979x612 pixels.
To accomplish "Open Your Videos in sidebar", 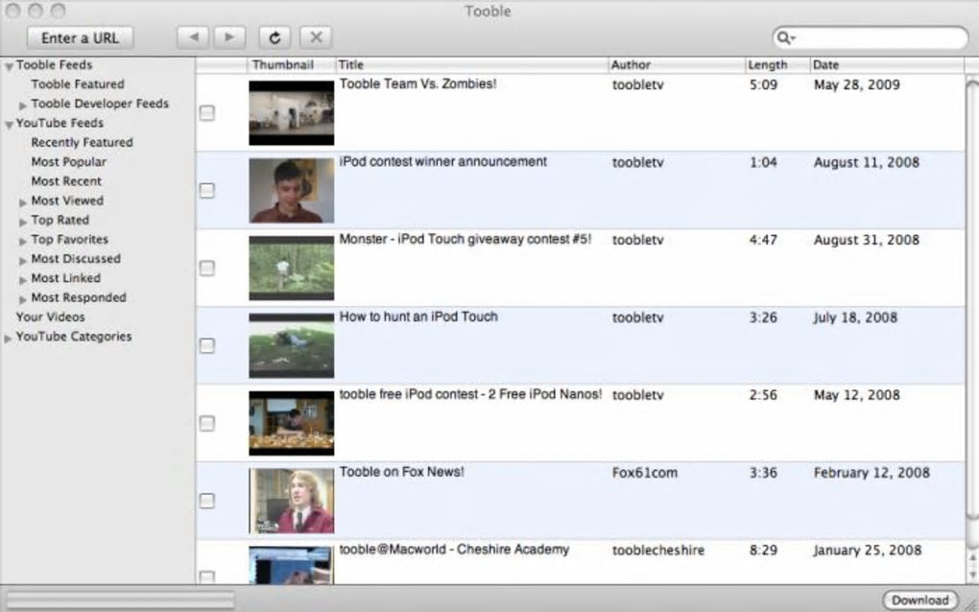I will [51, 317].
